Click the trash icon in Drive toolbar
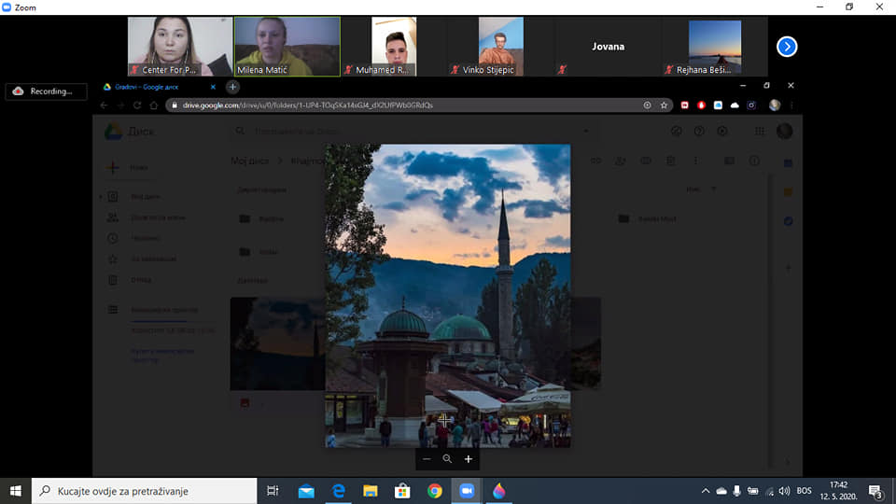The width and height of the screenshot is (896, 504). click(x=671, y=161)
